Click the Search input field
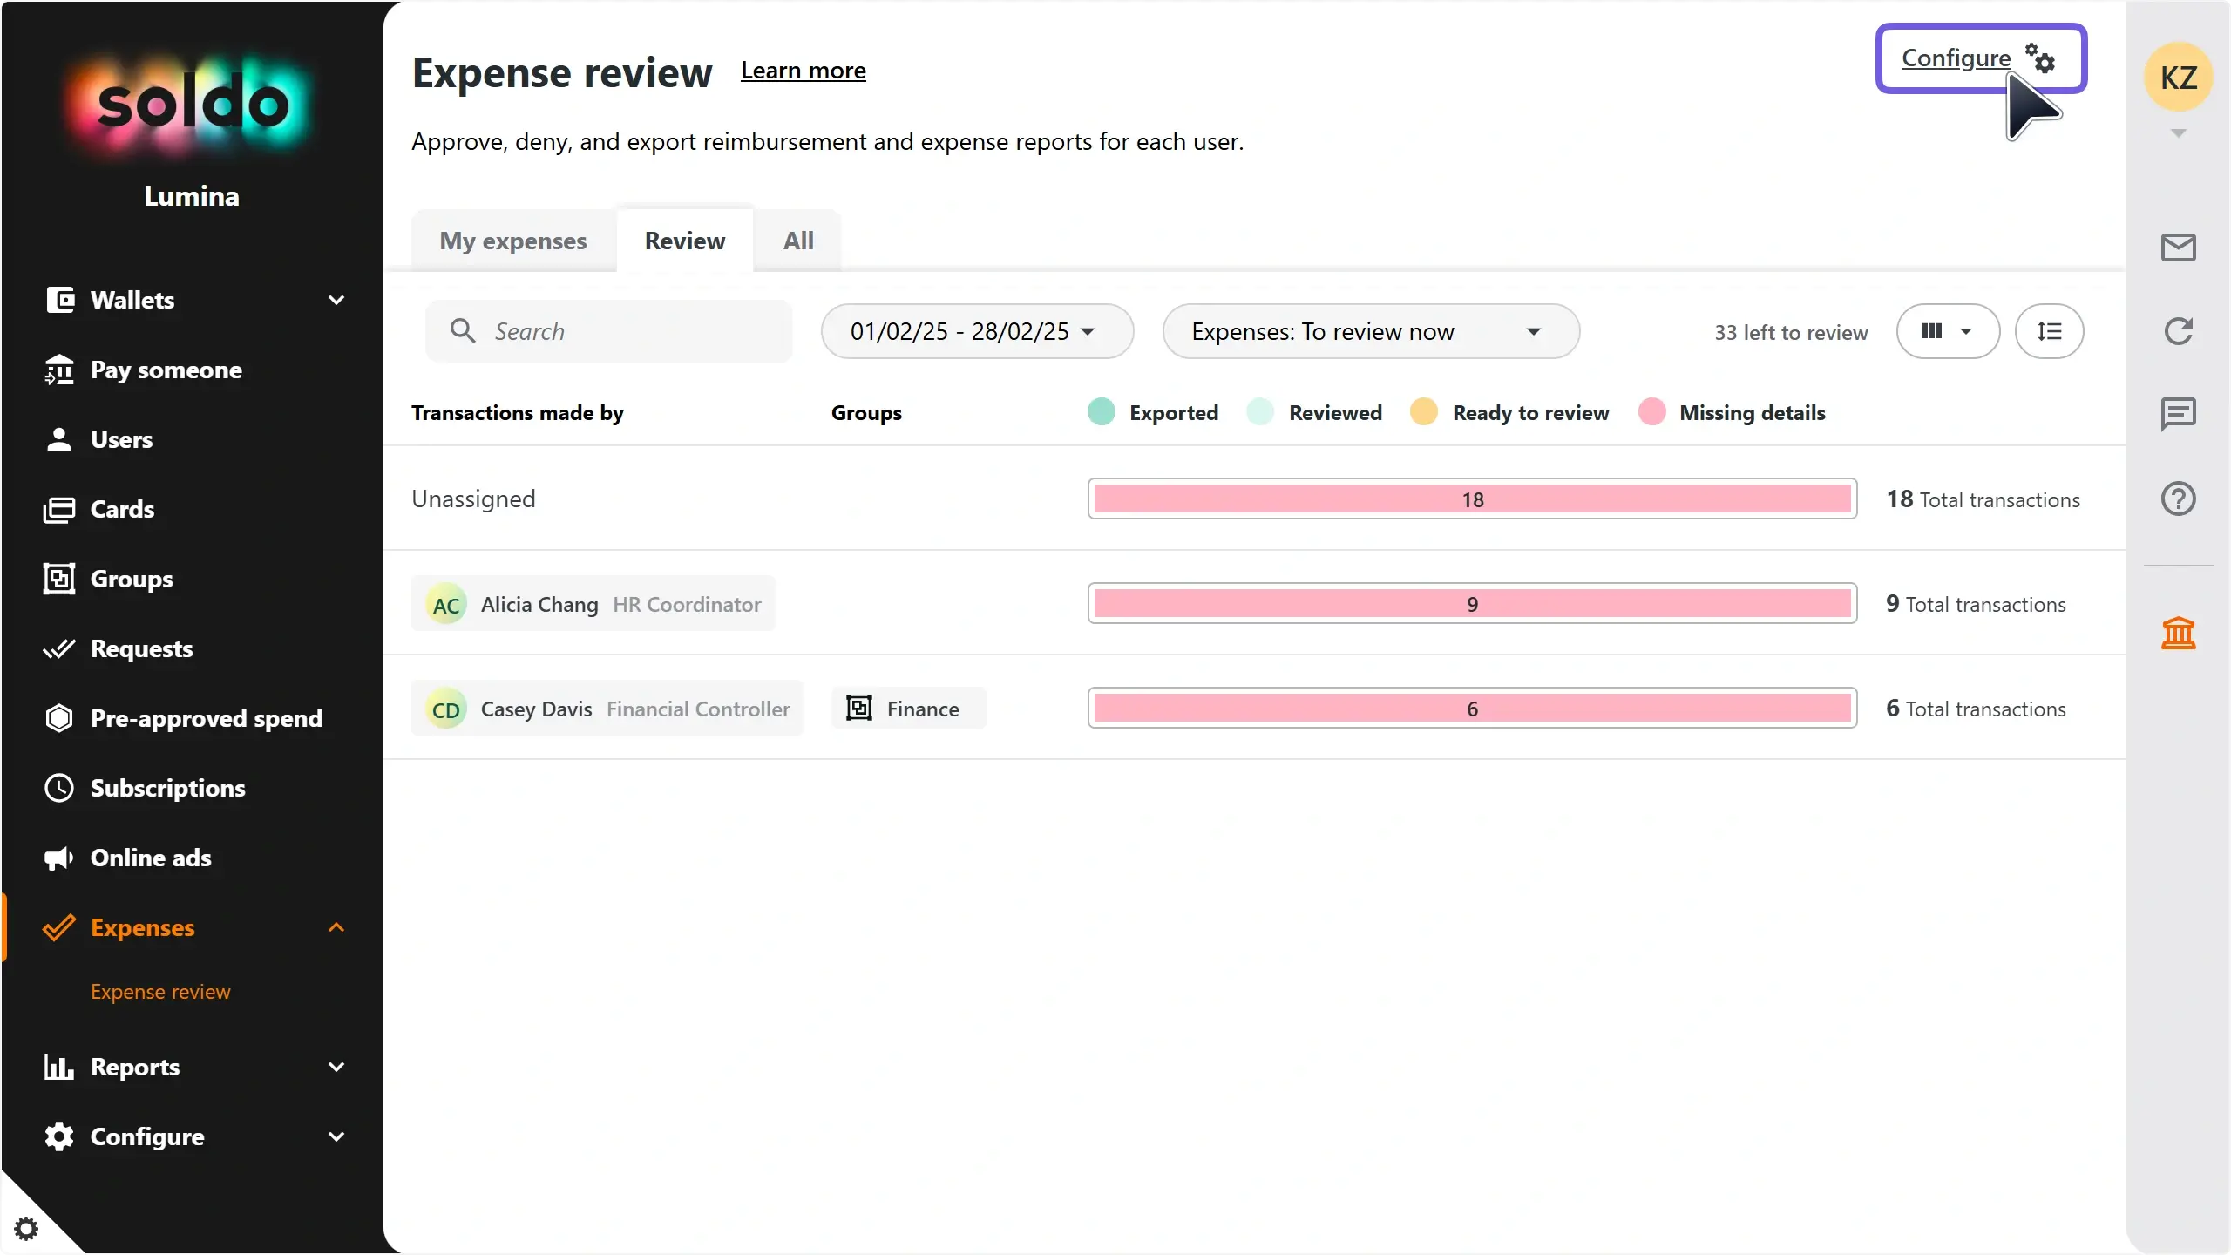 [x=609, y=331]
